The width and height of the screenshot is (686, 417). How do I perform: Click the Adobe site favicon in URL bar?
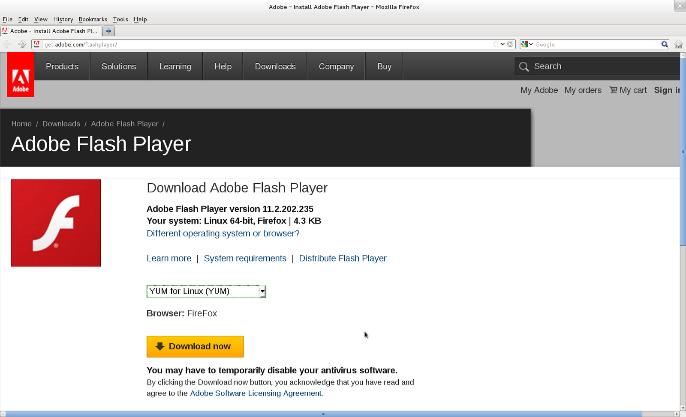click(x=36, y=44)
